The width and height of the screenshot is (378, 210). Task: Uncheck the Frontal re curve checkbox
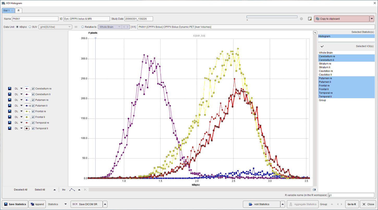[33, 111]
